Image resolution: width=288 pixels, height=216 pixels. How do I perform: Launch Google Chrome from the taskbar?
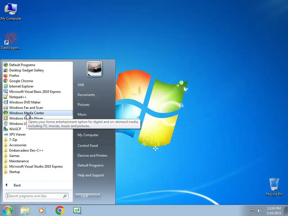pos(60,210)
